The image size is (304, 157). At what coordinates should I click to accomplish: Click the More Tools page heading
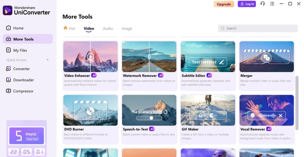click(x=78, y=17)
